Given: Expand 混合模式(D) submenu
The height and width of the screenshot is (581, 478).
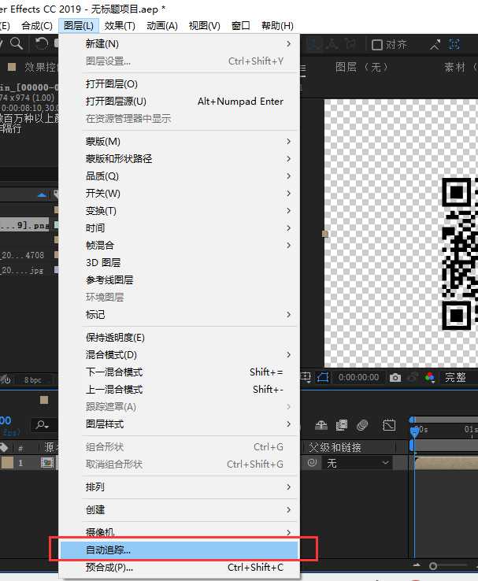Looking at the screenshot, I should click(180, 354).
